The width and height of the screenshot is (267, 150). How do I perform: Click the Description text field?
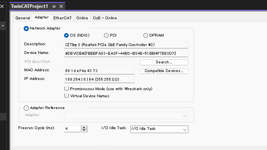[x=126, y=45]
